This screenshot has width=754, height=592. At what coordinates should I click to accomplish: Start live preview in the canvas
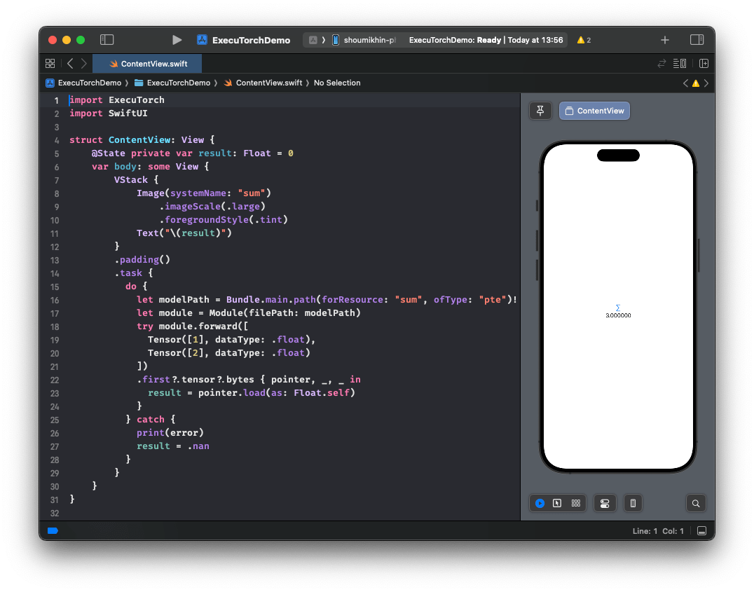(540, 503)
